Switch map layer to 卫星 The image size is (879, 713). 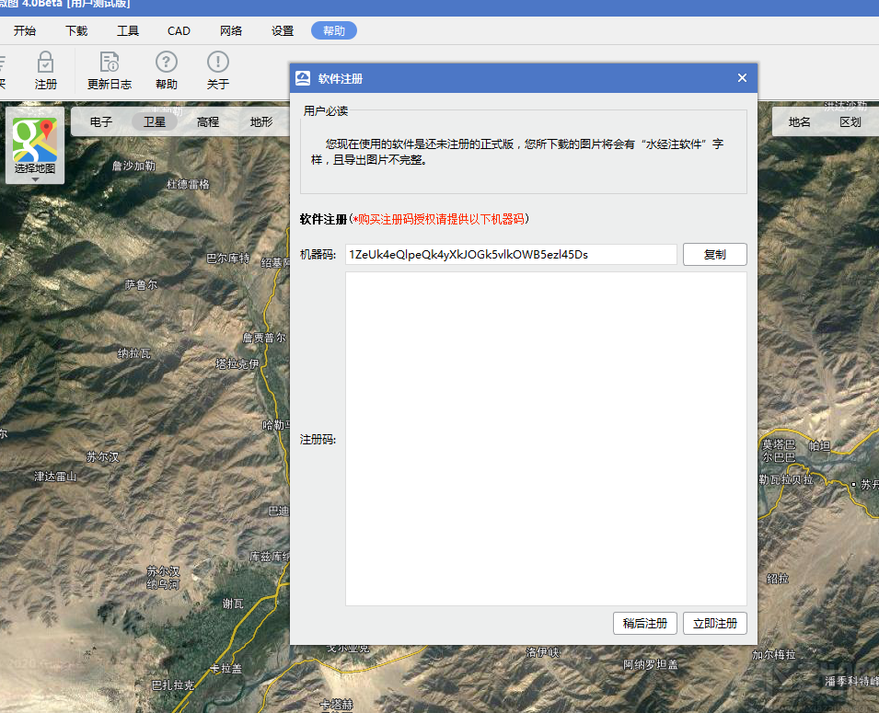pos(155,121)
